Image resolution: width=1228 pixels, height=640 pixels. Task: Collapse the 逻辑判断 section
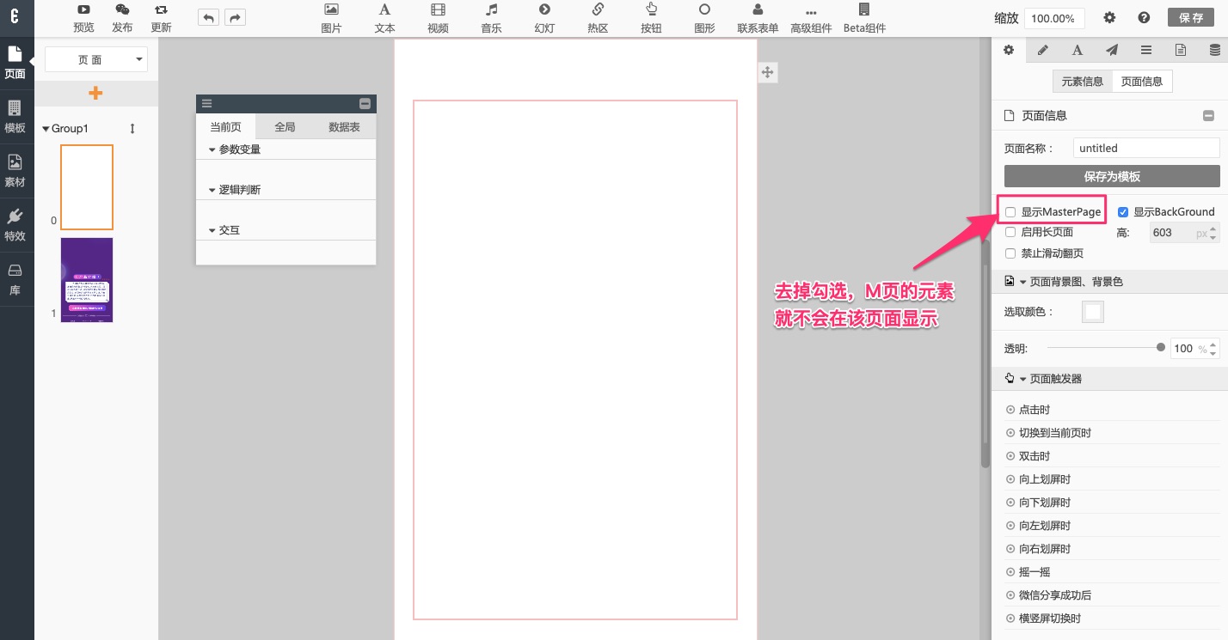click(x=212, y=190)
